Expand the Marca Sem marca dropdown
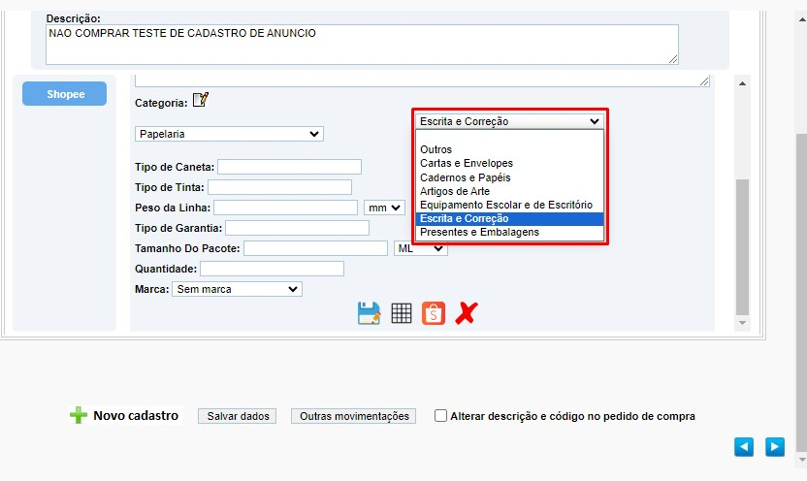The image size is (807, 481). click(x=237, y=289)
